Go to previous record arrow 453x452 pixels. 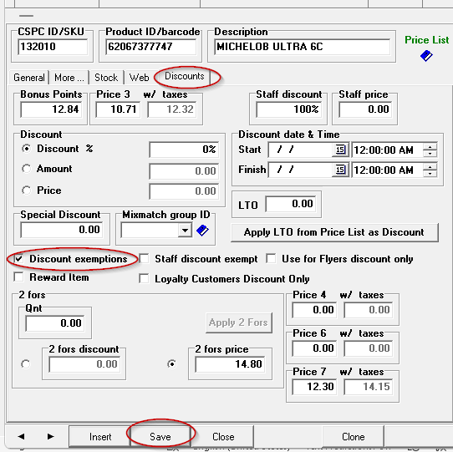tap(21, 436)
